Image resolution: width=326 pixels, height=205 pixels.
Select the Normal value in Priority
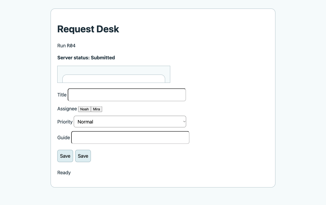pos(85,122)
